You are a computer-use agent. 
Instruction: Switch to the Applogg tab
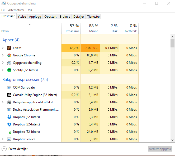point(35,17)
